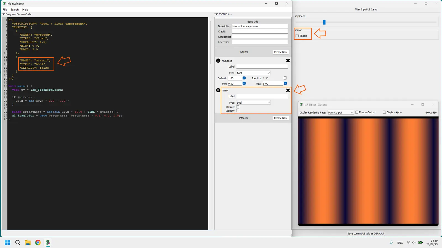Check the mirror Default checkbox
Viewport: 442px width, 248px height.
click(238, 107)
